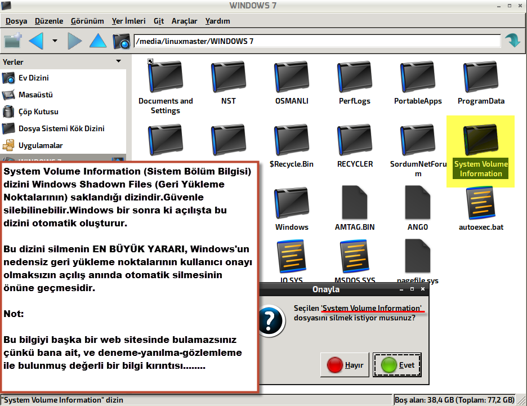Click the go arrow beside path bar

coord(513,41)
